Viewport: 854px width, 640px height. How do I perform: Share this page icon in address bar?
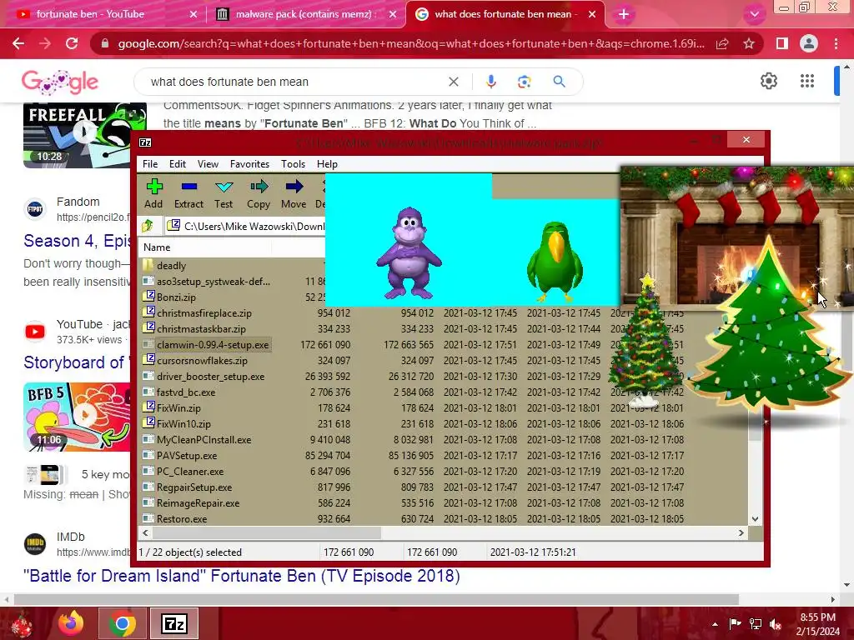[x=722, y=43]
